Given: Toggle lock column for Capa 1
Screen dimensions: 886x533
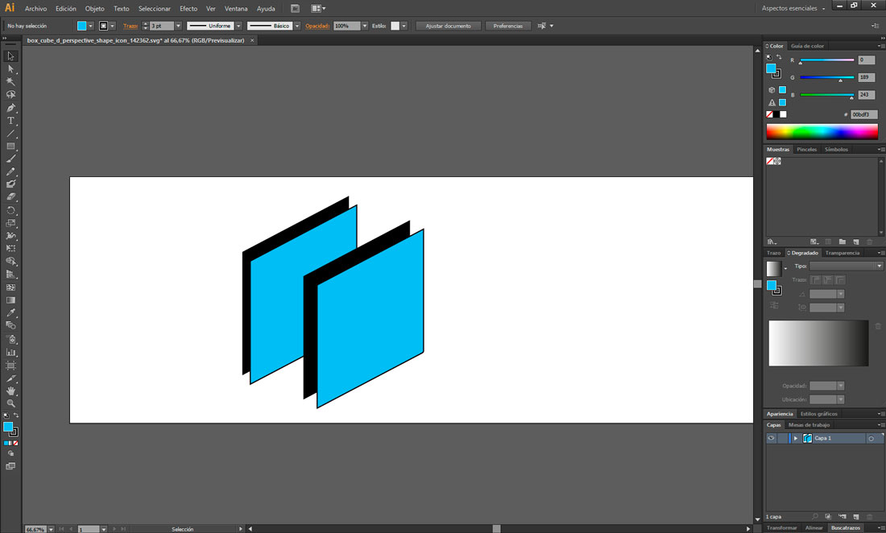Looking at the screenshot, I should click(x=782, y=439).
